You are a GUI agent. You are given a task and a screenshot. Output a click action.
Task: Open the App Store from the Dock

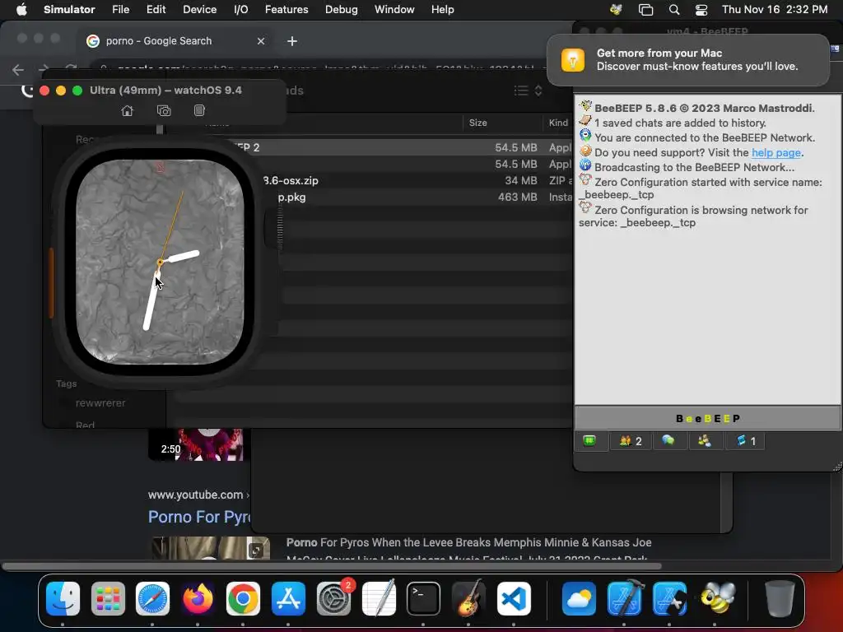click(x=288, y=598)
